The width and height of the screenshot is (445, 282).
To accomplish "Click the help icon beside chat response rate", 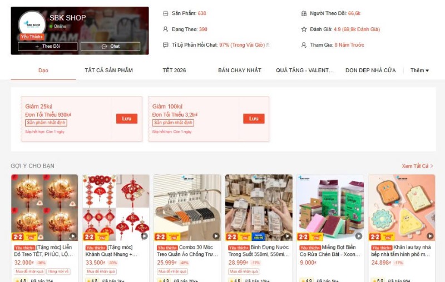I will [268, 45].
